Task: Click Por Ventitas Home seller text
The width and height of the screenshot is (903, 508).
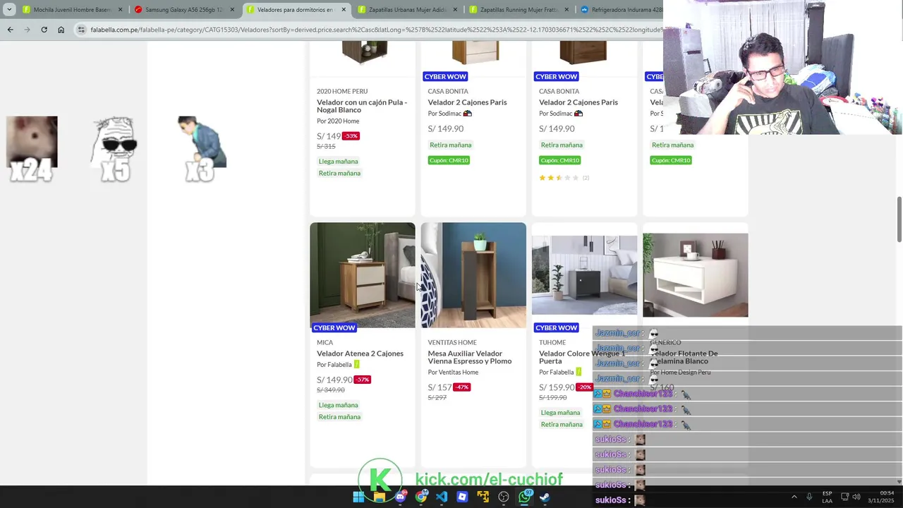Action: click(x=453, y=373)
